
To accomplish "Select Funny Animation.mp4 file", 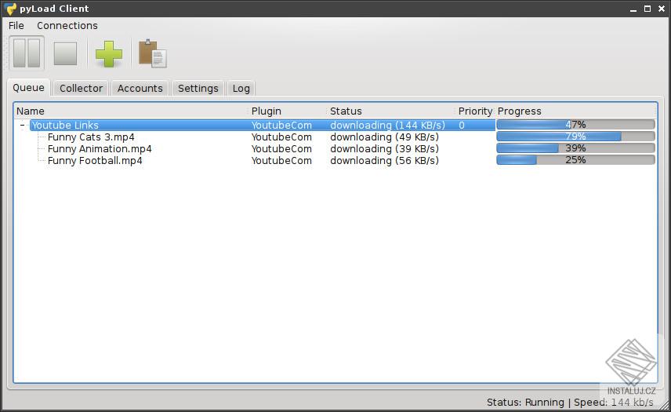I will (x=100, y=148).
